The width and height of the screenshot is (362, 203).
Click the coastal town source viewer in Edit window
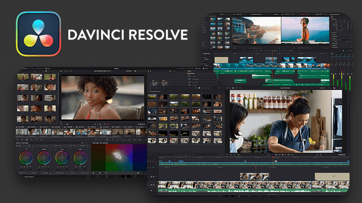tap(256, 30)
